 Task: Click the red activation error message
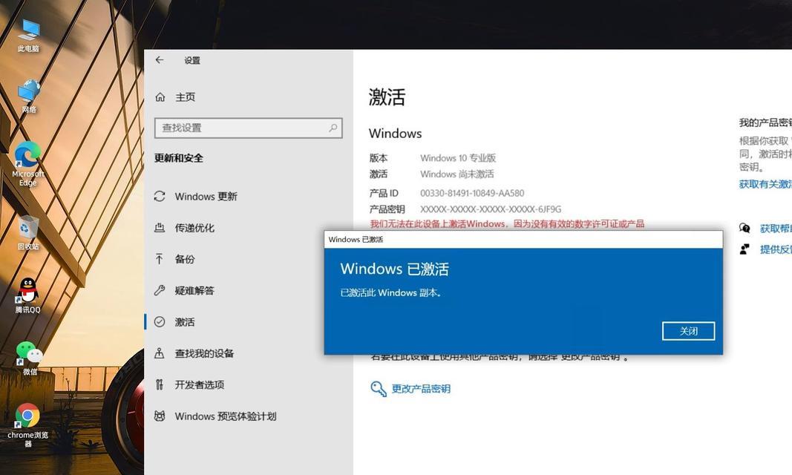point(507,223)
